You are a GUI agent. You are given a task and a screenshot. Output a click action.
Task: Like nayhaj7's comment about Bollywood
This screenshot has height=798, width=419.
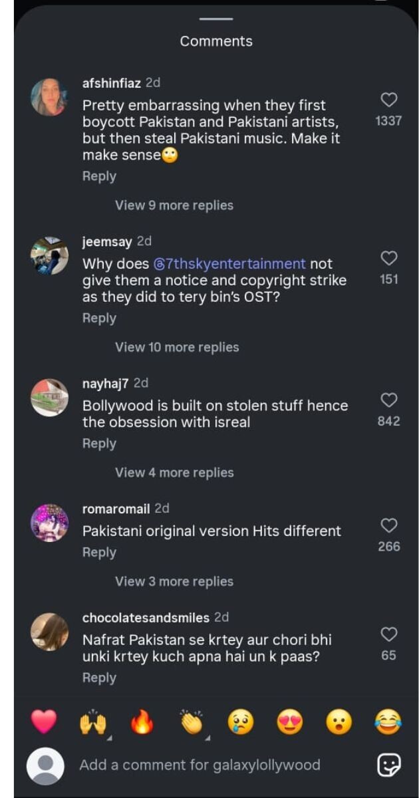[388, 400]
